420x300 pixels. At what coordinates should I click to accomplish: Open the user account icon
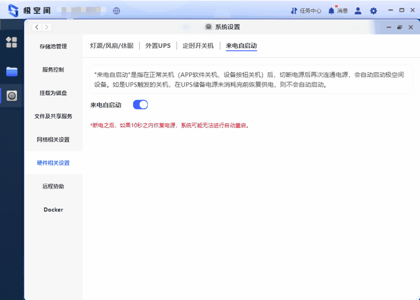point(358,11)
